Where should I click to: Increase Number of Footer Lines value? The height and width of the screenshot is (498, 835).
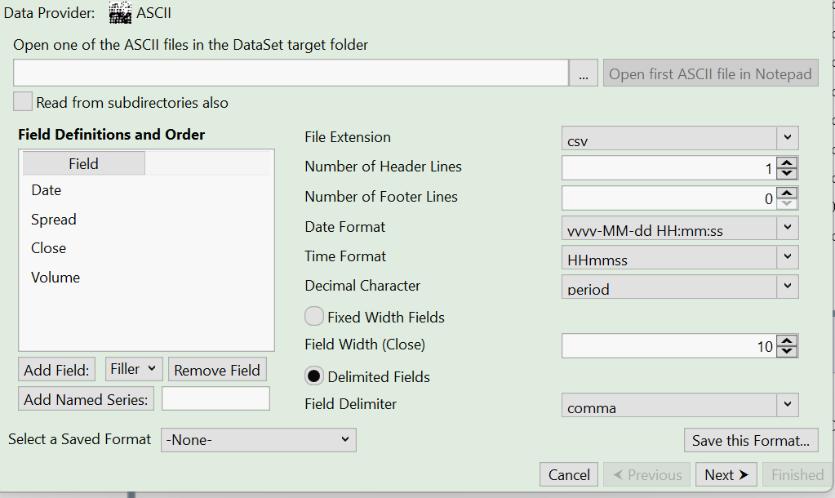[787, 193]
